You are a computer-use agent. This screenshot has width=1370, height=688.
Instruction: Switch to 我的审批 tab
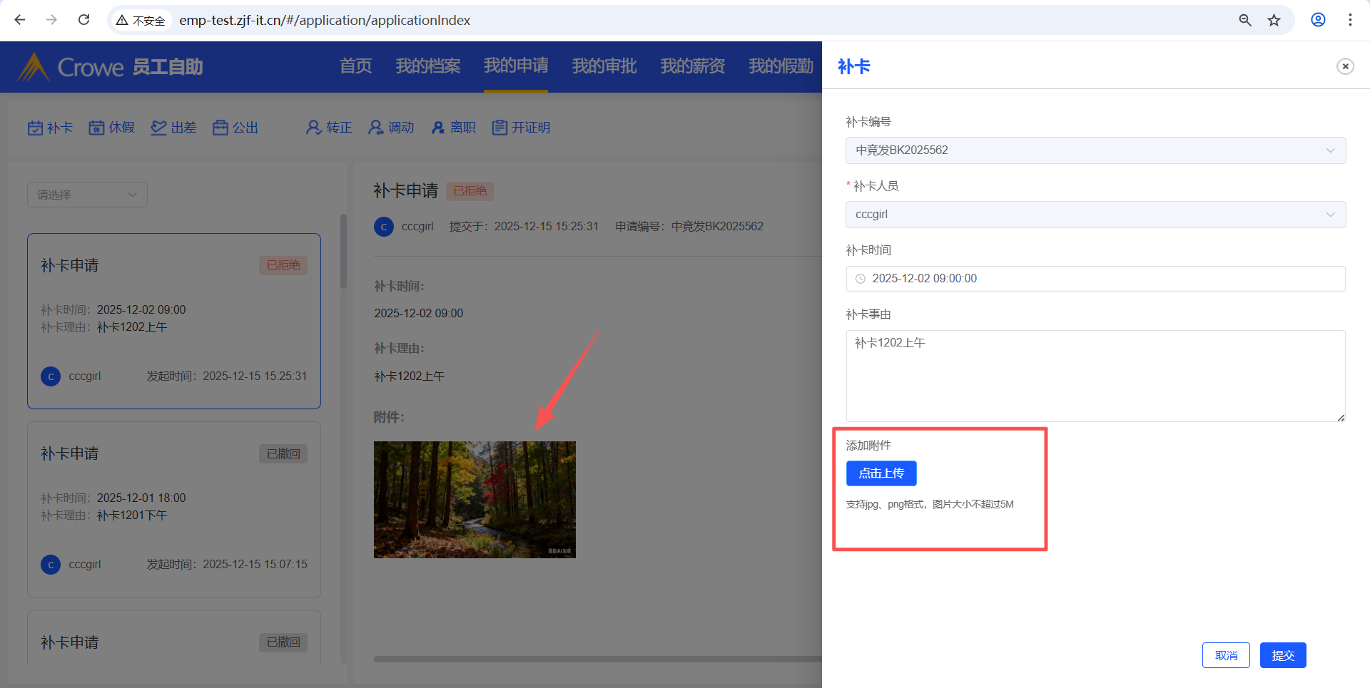604,66
